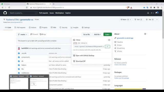Open Nadeera3784 profile link
Screen dimensions: 164x92
point(12,20)
